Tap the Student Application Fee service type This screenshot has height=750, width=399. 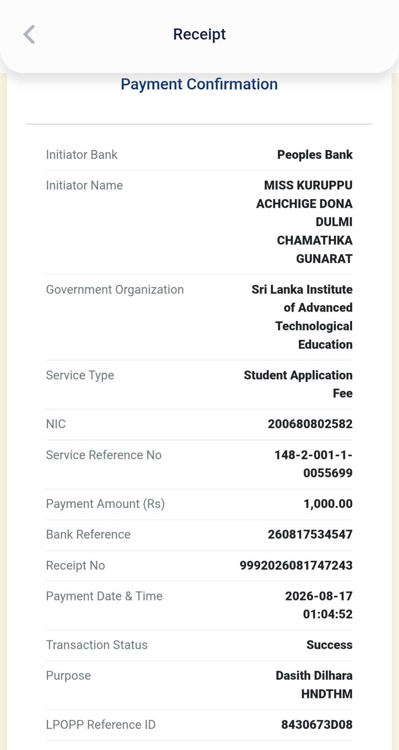298,384
